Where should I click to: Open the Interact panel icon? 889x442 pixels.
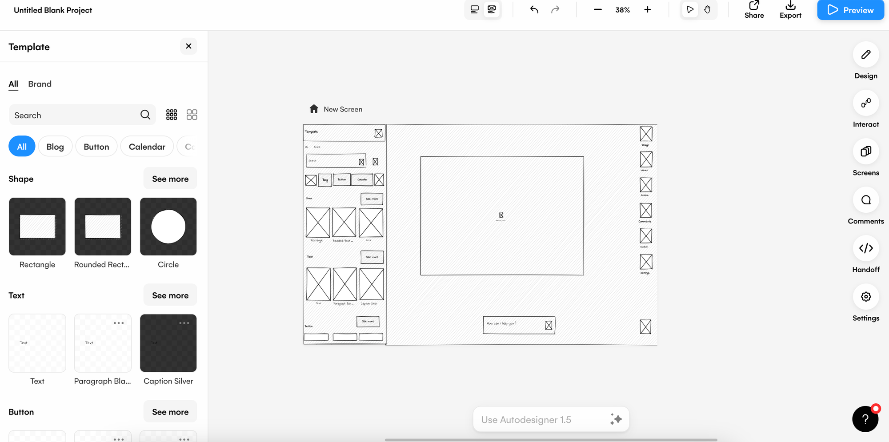(x=866, y=103)
